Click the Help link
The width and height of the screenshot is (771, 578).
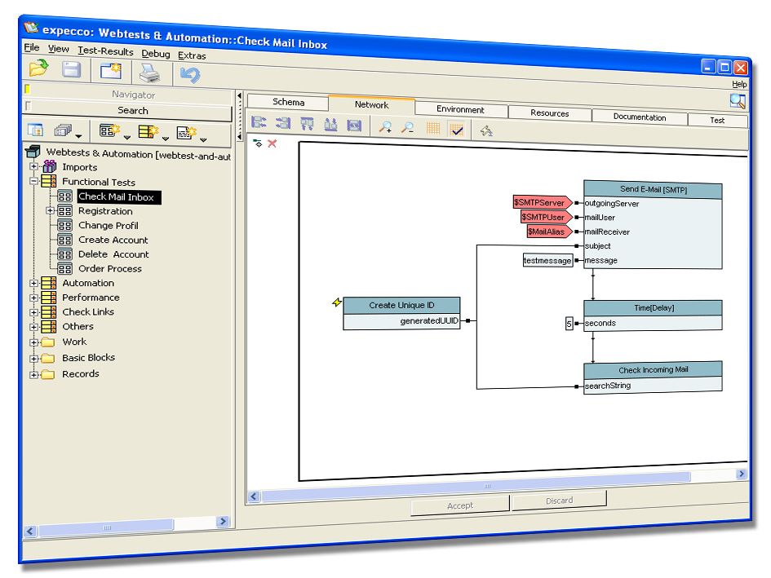tap(738, 84)
